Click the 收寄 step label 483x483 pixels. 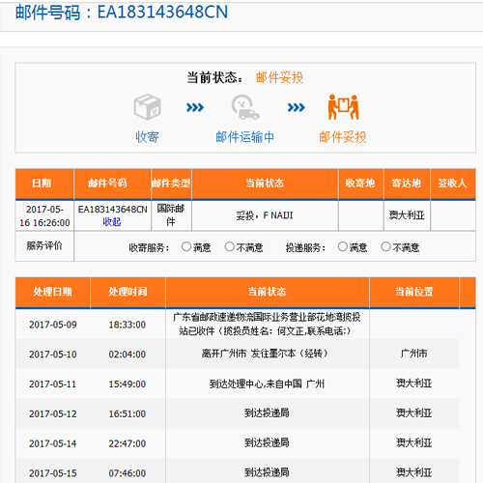147,137
